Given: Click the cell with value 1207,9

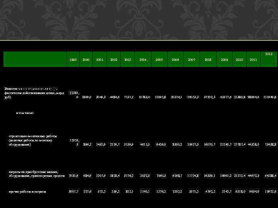Looking at the screenshot, I should pyautogui.click(x=100, y=176).
